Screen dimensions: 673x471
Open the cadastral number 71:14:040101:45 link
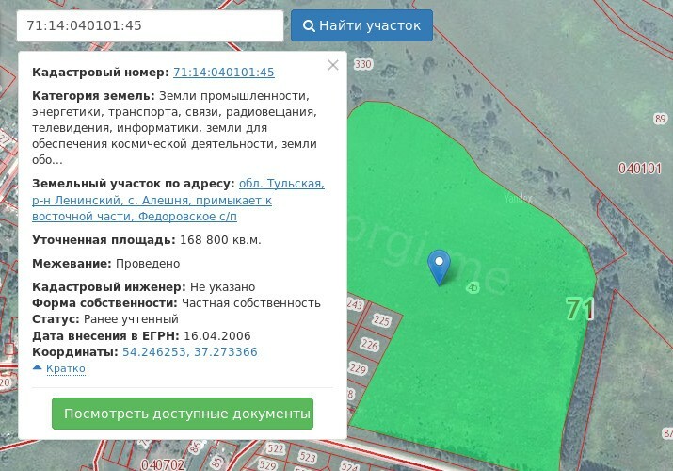[x=224, y=73]
